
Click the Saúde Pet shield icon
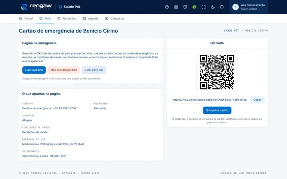60,7
